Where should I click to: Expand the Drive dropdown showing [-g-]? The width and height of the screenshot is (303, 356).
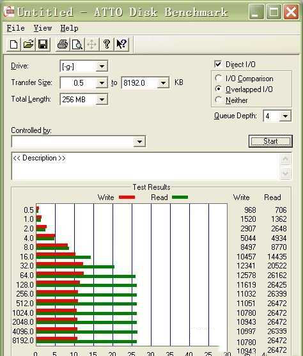tap(102, 66)
